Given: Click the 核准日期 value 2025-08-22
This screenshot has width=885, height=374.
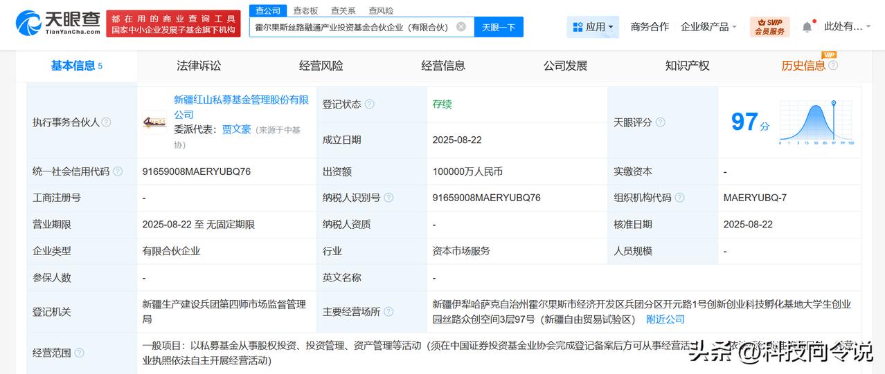Looking at the screenshot, I should 748,225.
